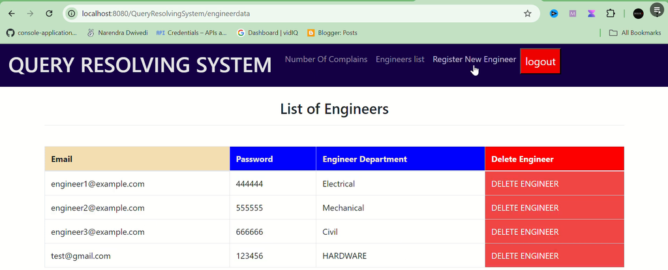The width and height of the screenshot is (668, 270).
Task: Click the List of Engineers heading
Action: click(335, 109)
